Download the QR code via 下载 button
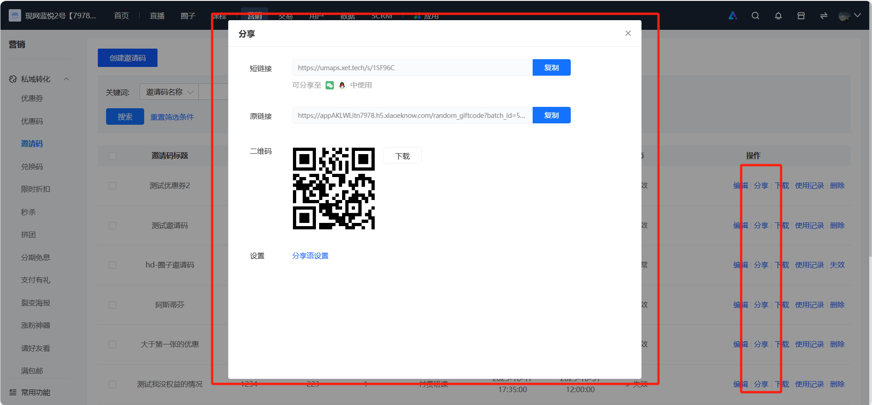 coord(403,156)
